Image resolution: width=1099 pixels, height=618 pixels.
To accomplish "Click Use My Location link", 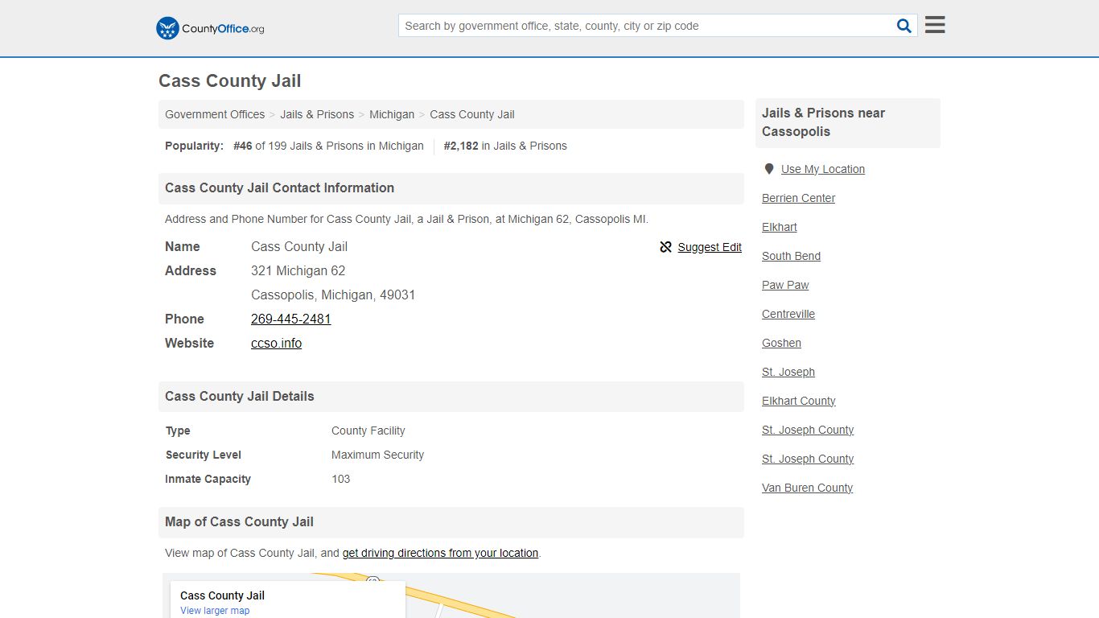I will point(823,169).
